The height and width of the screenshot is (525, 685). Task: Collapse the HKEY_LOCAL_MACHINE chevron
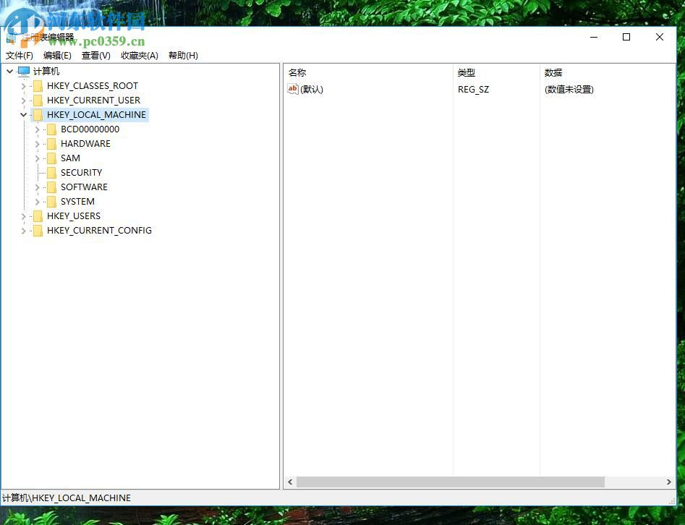(x=24, y=115)
